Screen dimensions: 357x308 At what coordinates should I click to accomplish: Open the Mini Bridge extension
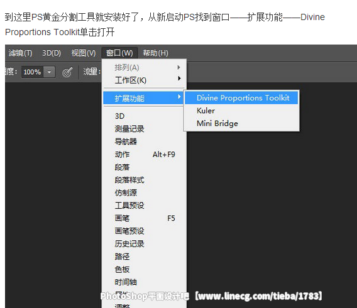[241, 124]
